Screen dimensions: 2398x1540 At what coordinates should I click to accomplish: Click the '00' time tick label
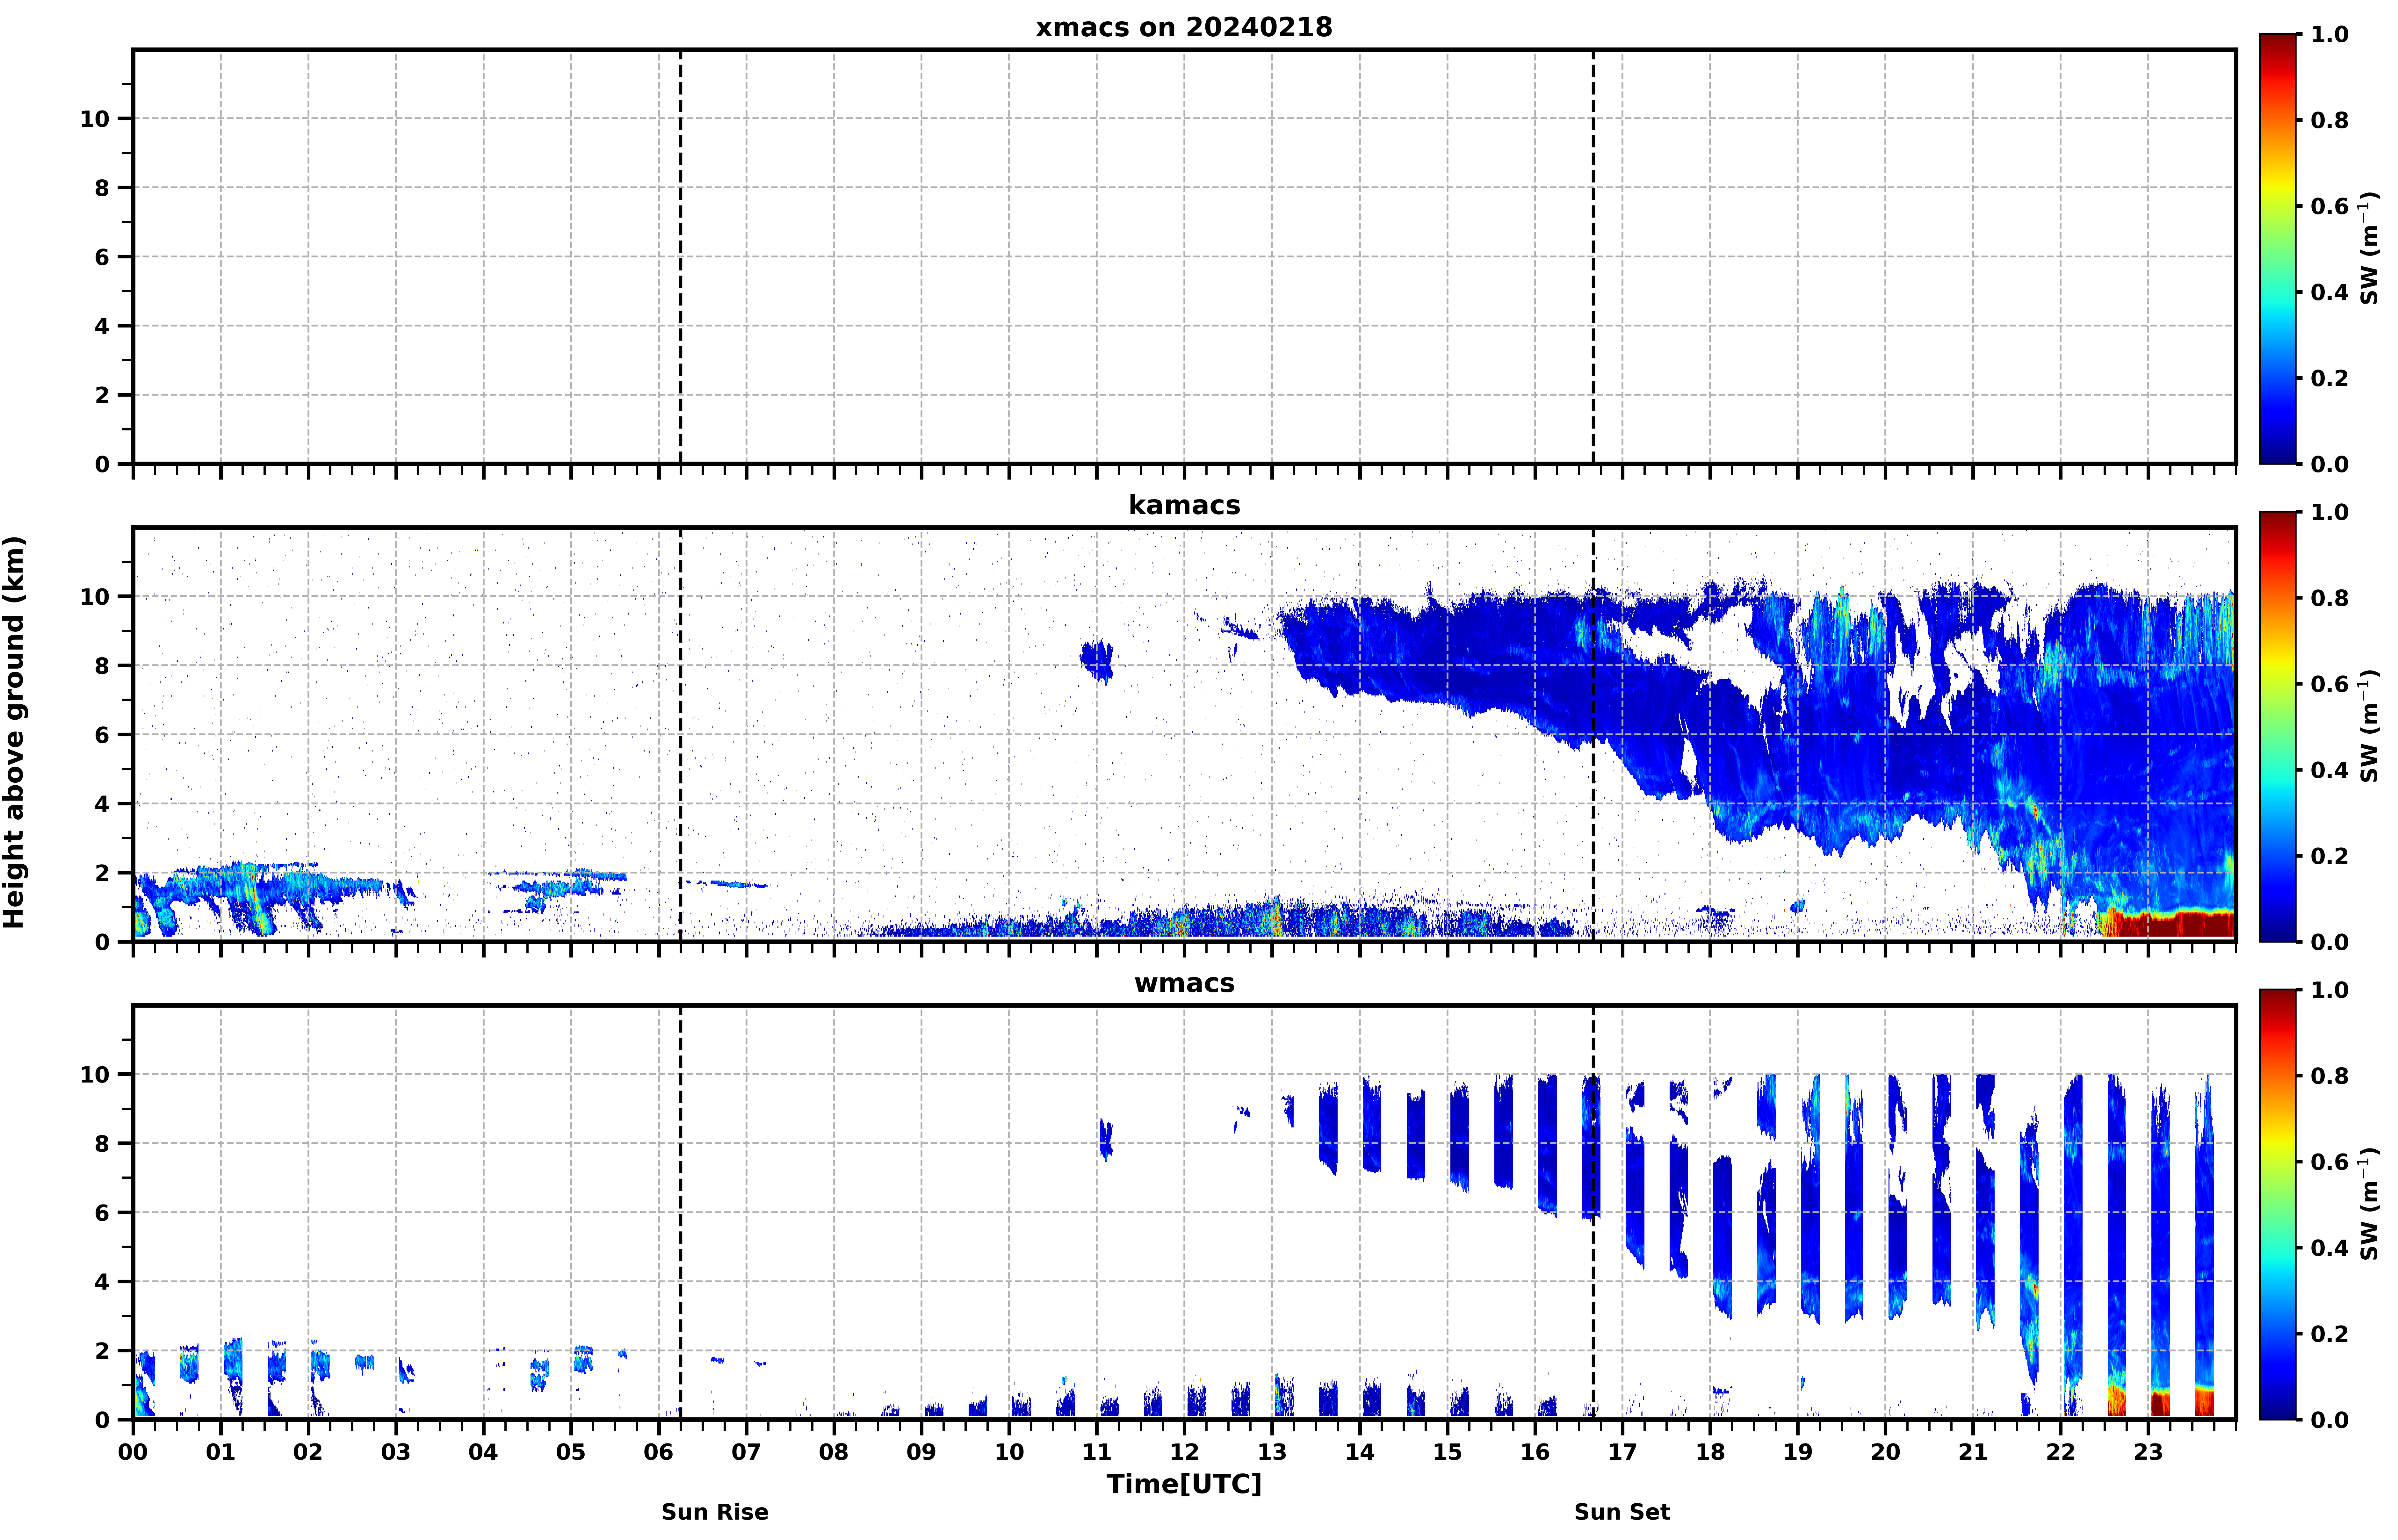coord(133,1452)
